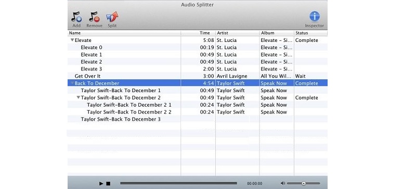Stop playback with the stop button
The width and height of the screenshot is (416, 189).
[x=108, y=183]
